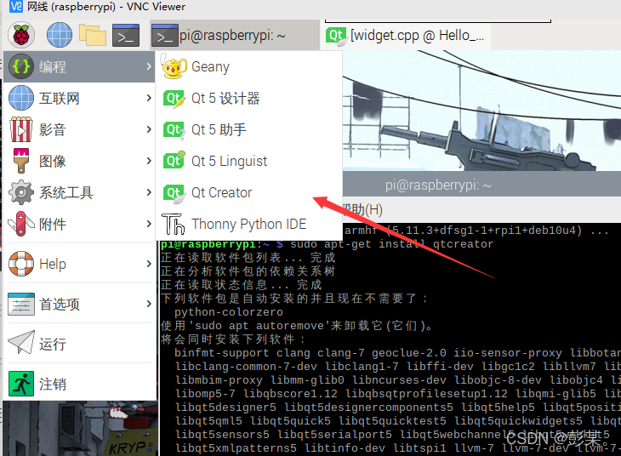Launch Qt Creator from the submenu

tap(248, 192)
